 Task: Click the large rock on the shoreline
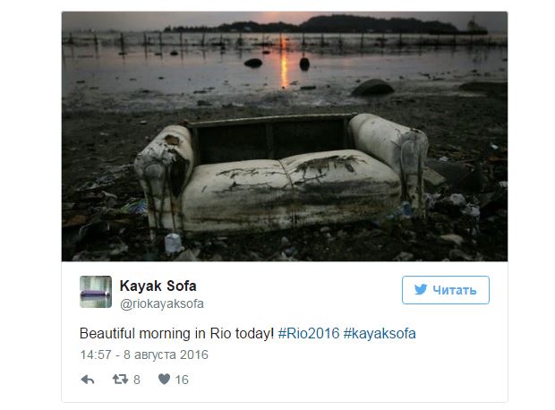pyautogui.click(x=372, y=88)
